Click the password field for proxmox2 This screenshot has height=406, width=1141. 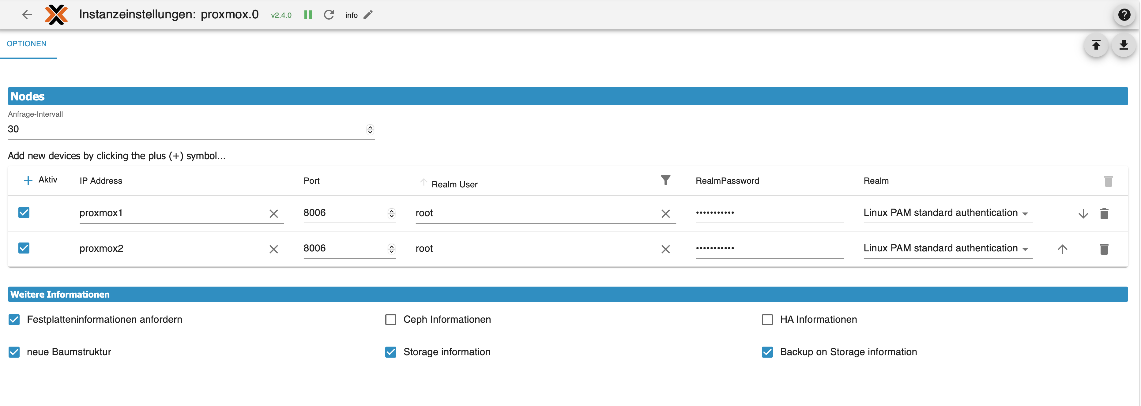click(x=769, y=248)
